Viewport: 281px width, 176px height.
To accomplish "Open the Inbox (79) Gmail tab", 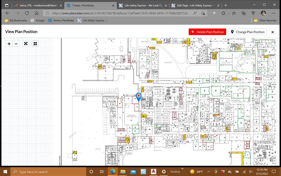I will (x=38, y=5).
